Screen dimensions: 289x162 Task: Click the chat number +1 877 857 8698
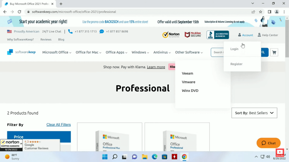click(117, 31)
